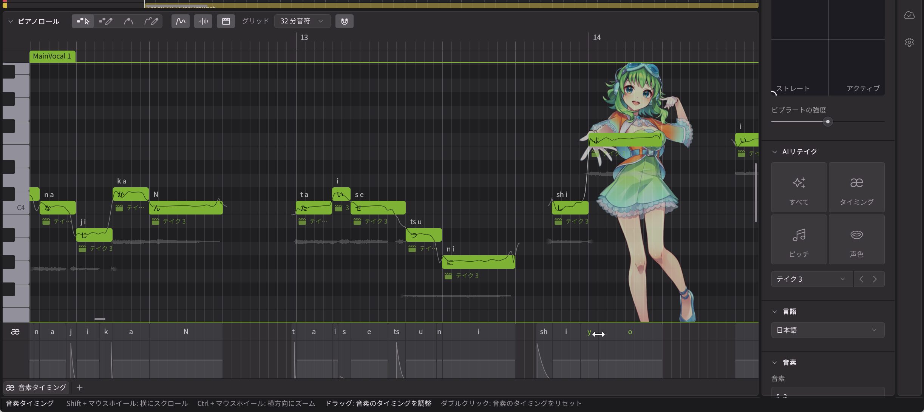The width and height of the screenshot is (924, 412).
Task: Select the MainVocal 1 group label
Action: pyautogui.click(x=52, y=56)
